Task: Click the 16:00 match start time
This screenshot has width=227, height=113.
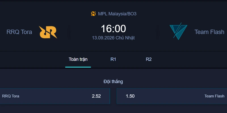Action: 113,29
